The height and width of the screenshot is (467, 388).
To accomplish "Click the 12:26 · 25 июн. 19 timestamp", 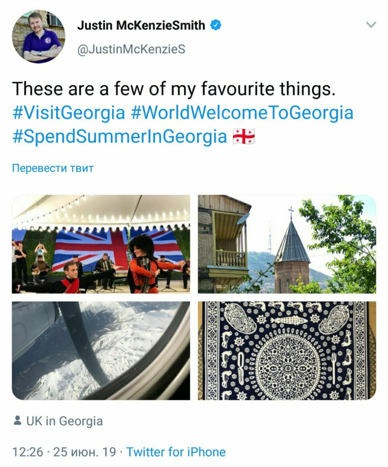I will (x=64, y=452).
